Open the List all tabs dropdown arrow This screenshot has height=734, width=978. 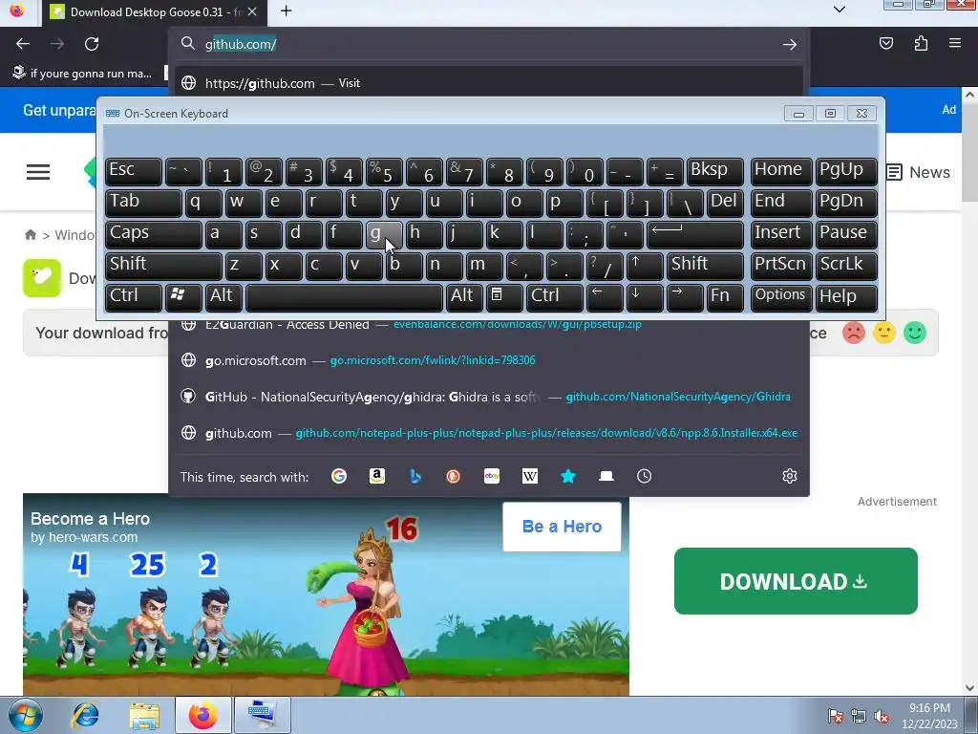(x=840, y=10)
